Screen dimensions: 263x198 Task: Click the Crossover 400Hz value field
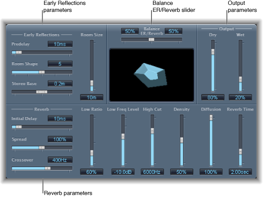(x=60, y=160)
